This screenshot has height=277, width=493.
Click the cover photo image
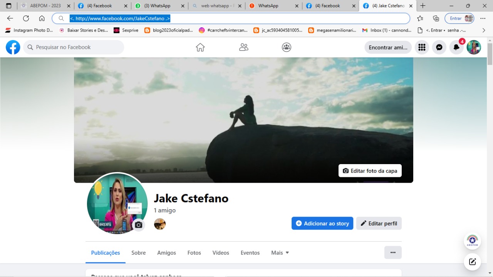click(243, 120)
